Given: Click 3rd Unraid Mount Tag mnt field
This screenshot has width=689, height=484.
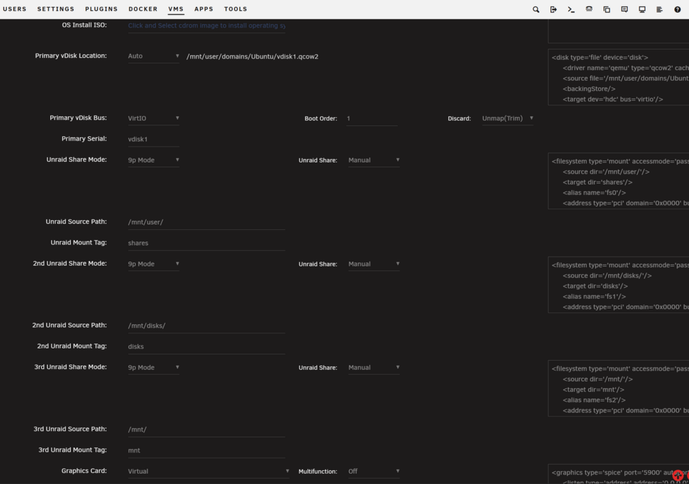Looking at the screenshot, I should (207, 450).
